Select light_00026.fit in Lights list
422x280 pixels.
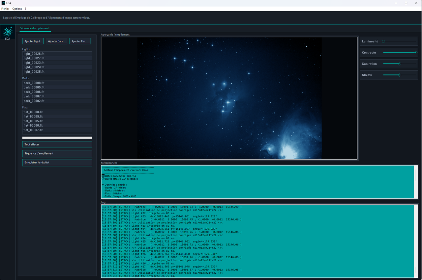pyautogui.click(x=57, y=54)
